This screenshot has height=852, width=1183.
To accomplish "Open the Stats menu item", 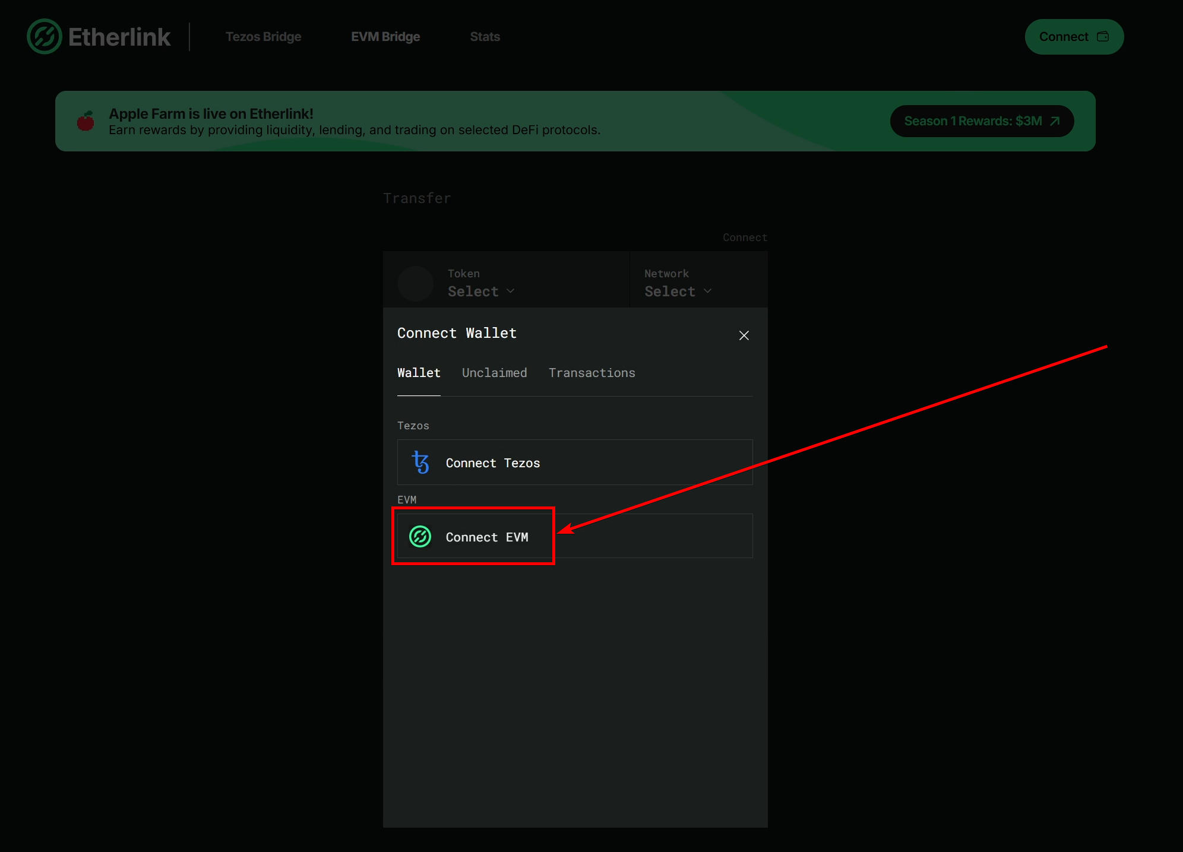I will point(485,37).
